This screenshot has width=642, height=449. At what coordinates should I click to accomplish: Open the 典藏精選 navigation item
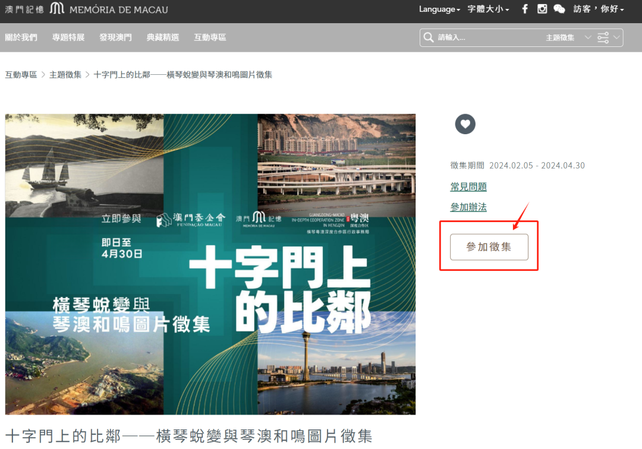tap(163, 37)
